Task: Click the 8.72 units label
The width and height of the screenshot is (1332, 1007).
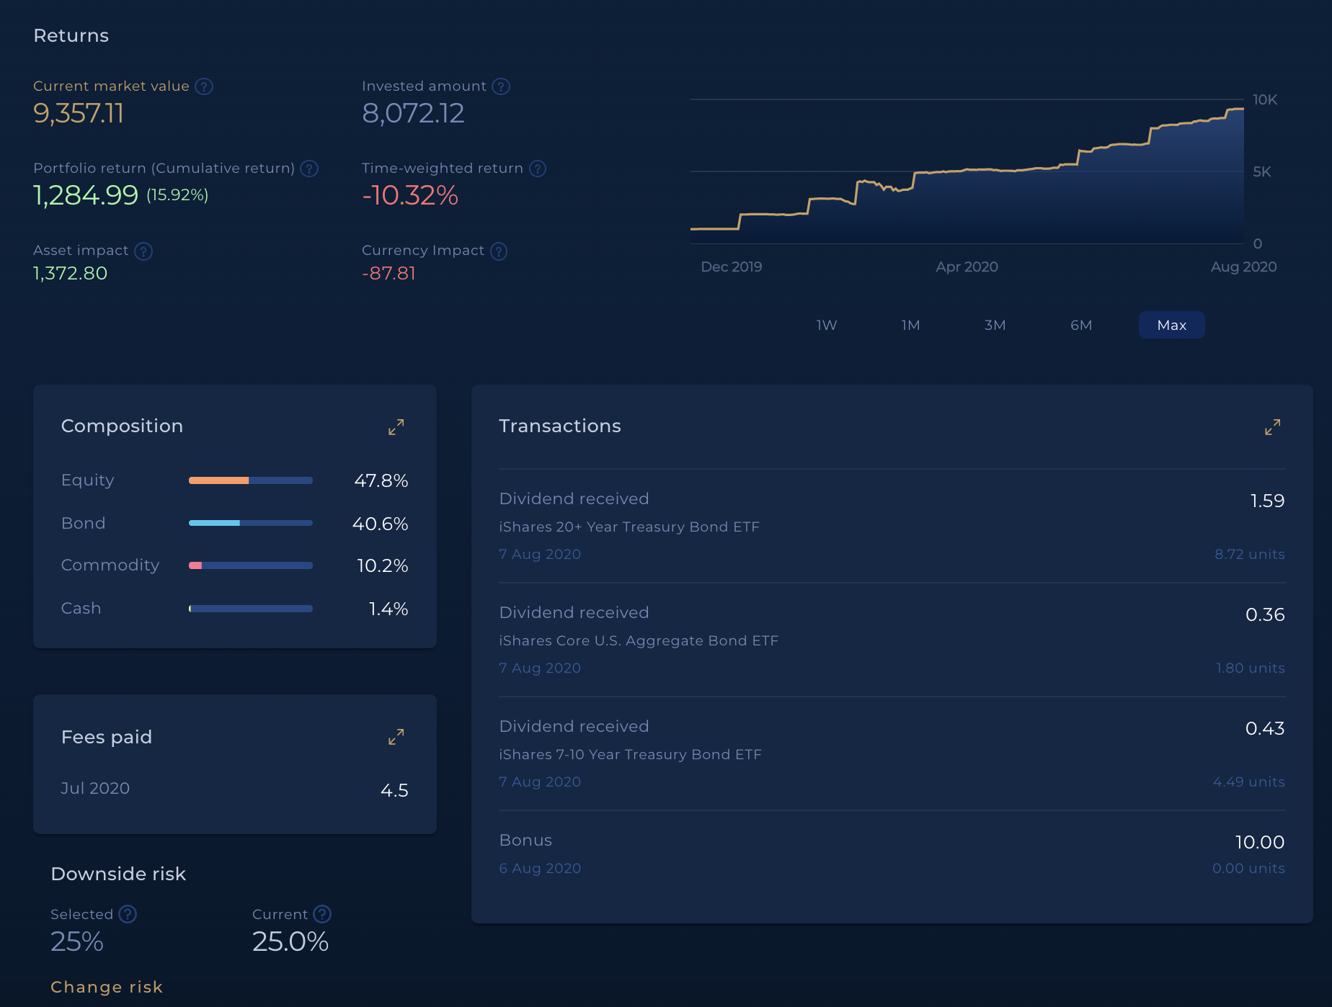Action: (1250, 554)
